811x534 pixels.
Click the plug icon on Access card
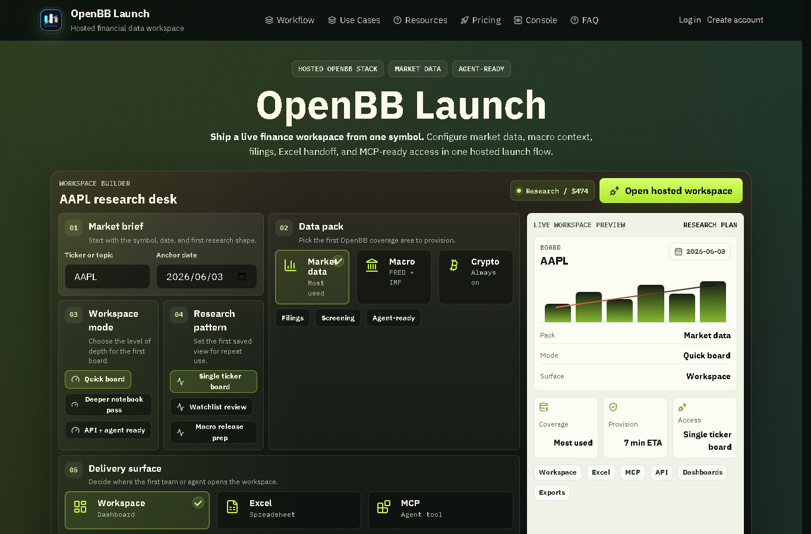coord(682,407)
